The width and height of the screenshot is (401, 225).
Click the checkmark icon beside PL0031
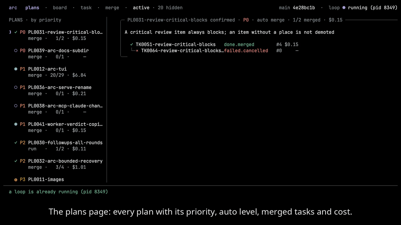16,32
